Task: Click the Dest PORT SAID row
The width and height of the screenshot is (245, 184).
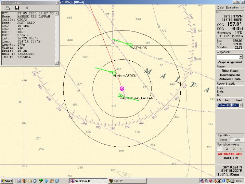Action: coord(18,23)
